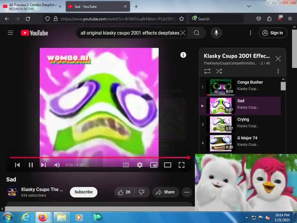Go back in browser history
The image size is (297, 223).
7,19
